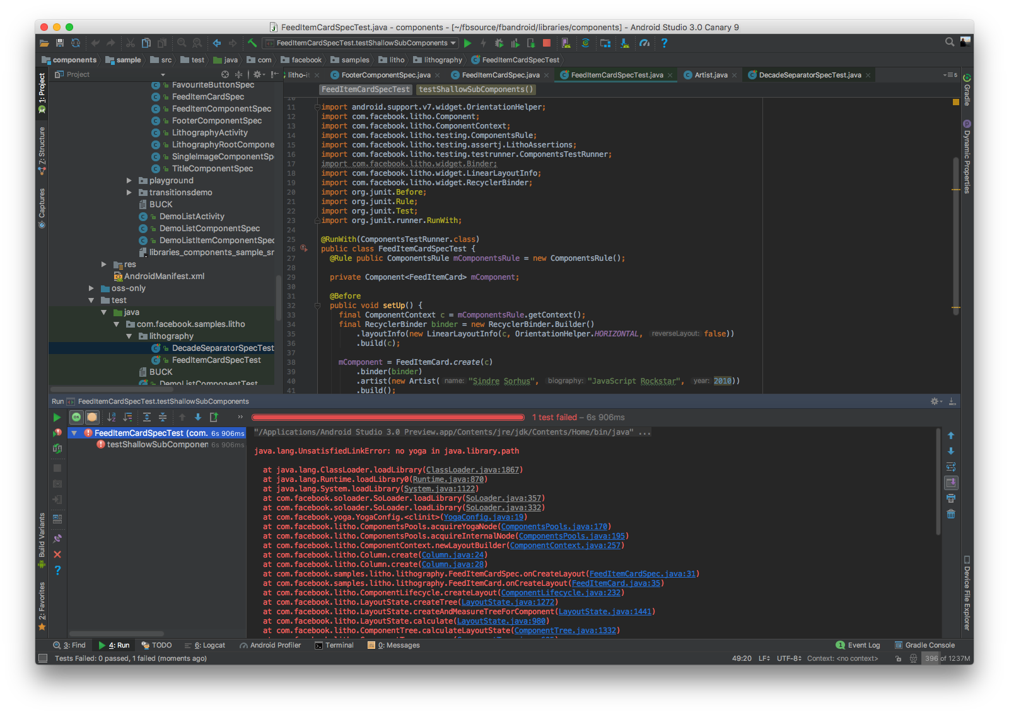Click the red X close icon in Run sidebar
1009x715 pixels.
57,554
